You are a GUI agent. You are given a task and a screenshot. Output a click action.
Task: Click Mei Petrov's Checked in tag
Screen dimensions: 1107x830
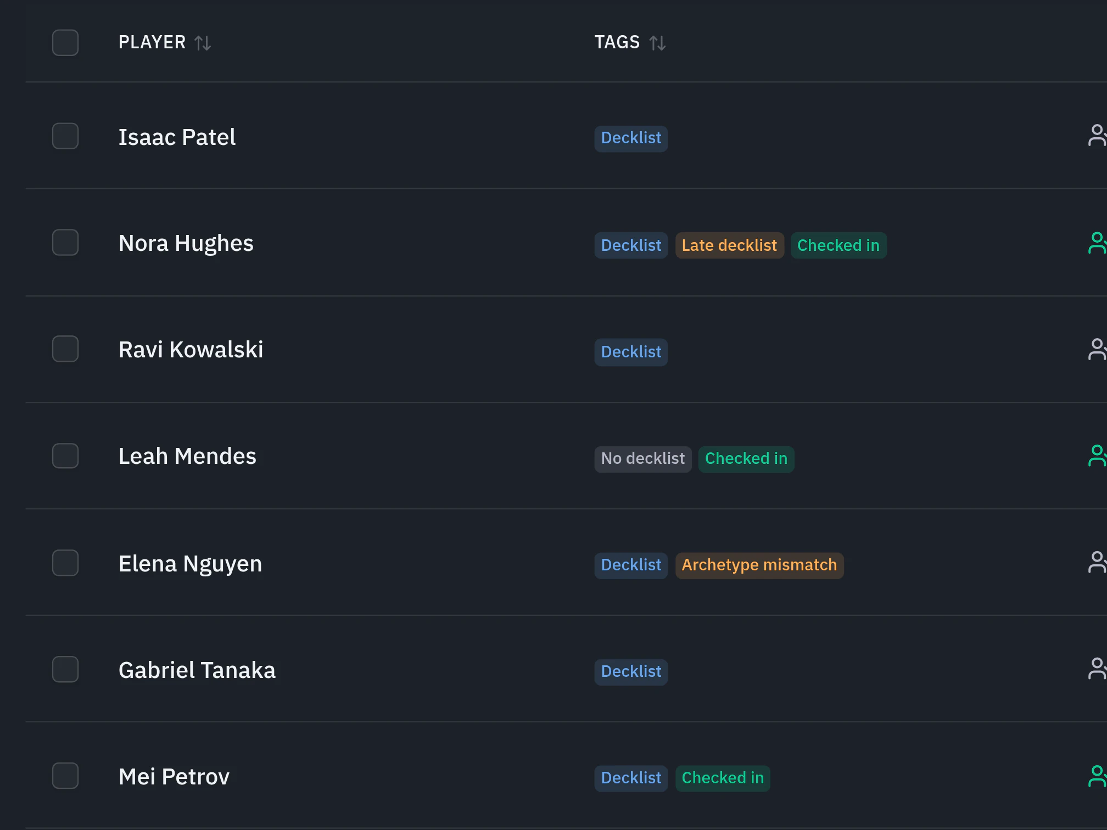coord(723,778)
